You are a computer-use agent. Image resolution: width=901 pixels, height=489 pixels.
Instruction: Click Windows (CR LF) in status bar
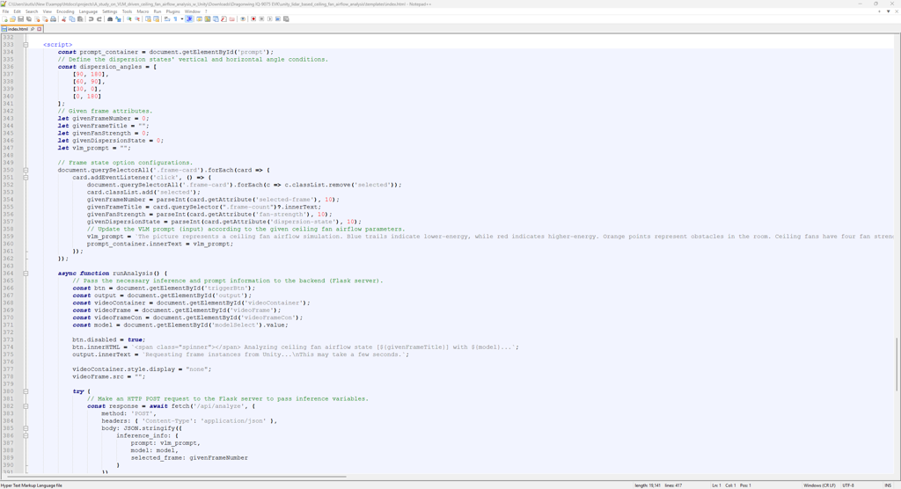coord(819,485)
